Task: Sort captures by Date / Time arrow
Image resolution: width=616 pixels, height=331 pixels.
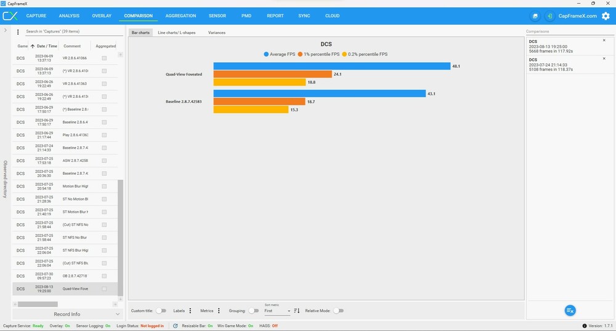Action: 33,46
